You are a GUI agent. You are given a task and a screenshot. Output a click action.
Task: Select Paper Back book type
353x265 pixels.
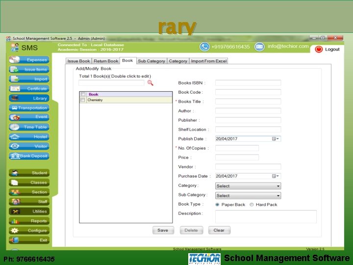217,205
